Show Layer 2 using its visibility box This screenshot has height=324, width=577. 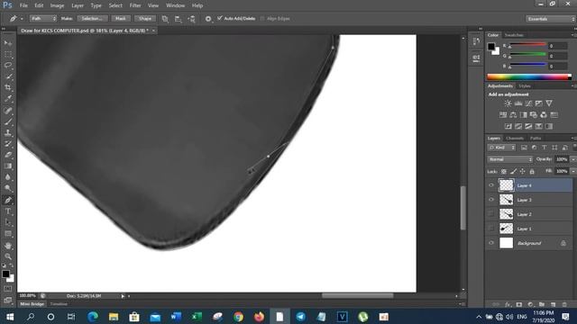(491, 214)
